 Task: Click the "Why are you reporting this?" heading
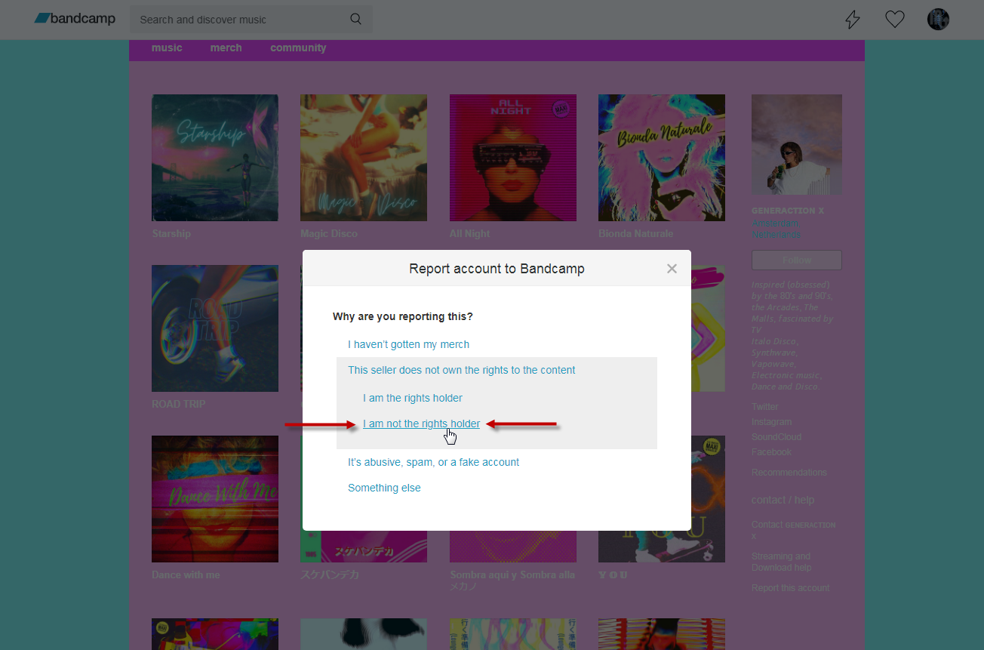(403, 316)
